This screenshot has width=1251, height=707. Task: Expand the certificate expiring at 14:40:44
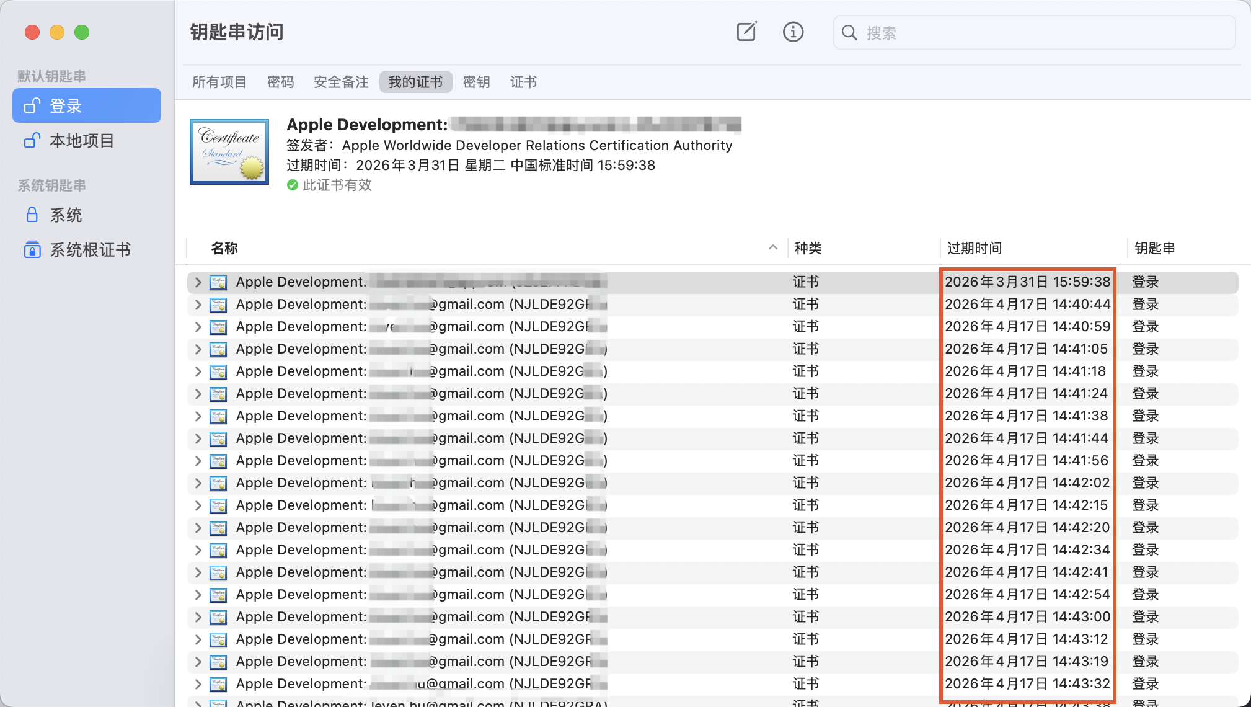click(x=198, y=305)
